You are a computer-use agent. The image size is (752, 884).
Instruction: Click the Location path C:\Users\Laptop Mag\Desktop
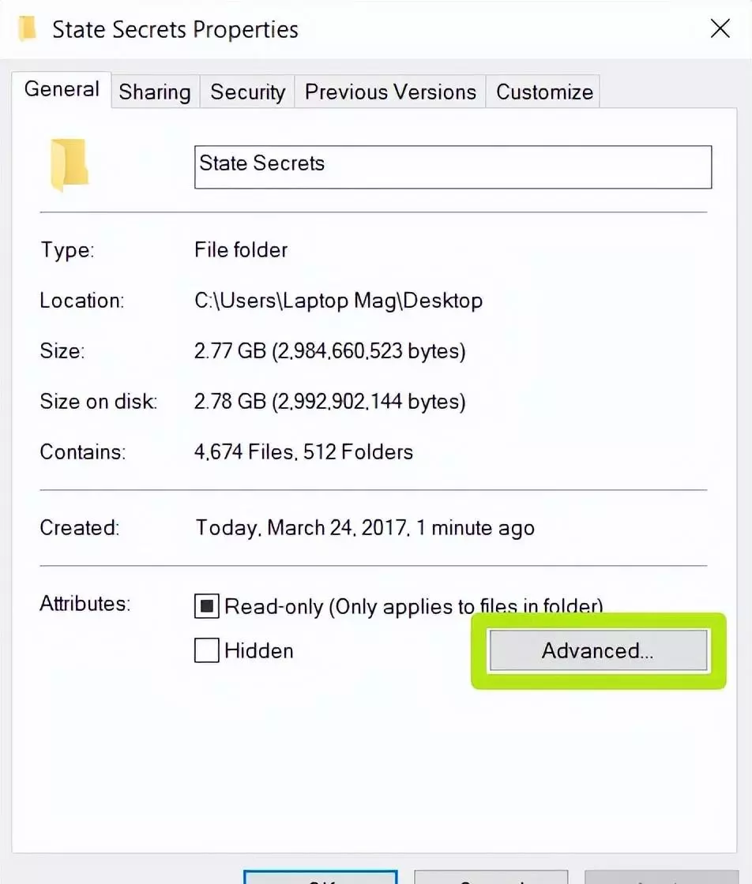[339, 301]
